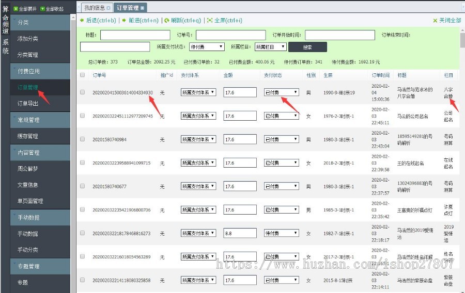The width and height of the screenshot is (465, 293).
Task: Open the 所属支付状态 filter dropdown
Action: [206, 47]
